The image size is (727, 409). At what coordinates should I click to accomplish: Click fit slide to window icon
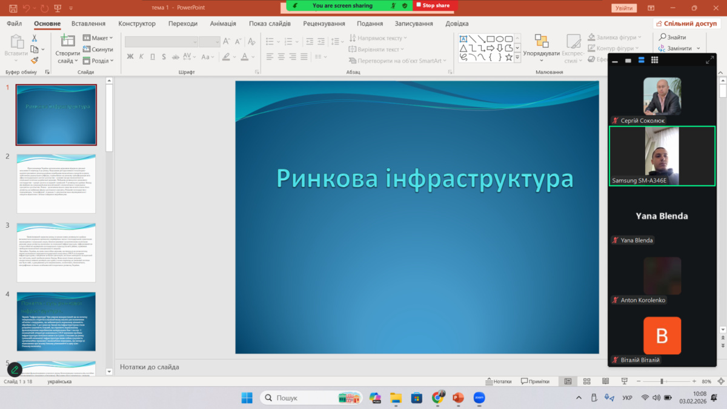pyautogui.click(x=720, y=382)
